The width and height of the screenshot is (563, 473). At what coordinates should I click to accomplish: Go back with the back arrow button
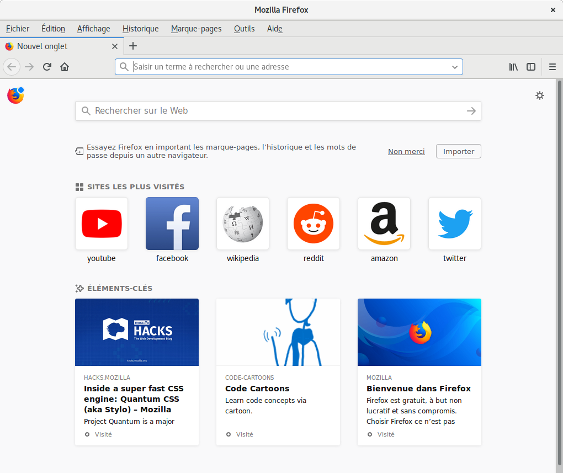click(x=12, y=67)
